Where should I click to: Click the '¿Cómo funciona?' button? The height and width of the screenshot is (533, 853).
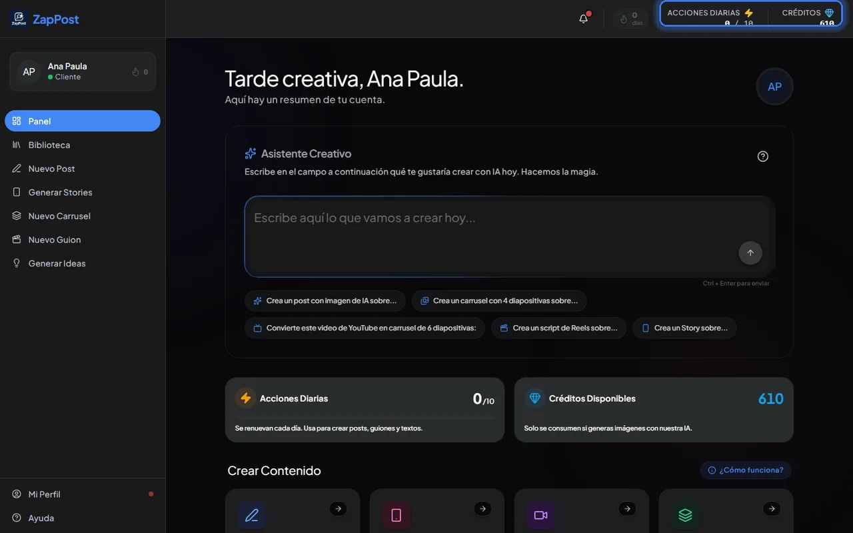click(x=746, y=470)
